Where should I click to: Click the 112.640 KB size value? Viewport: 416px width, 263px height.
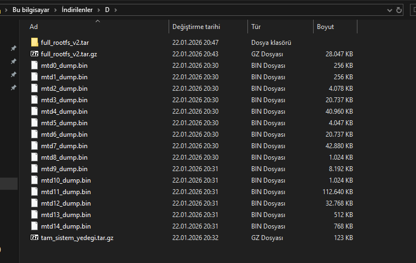pos(338,192)
